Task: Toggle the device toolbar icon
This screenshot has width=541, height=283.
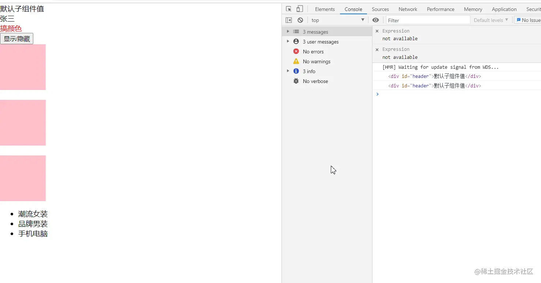Action: (x=300, y=9)
